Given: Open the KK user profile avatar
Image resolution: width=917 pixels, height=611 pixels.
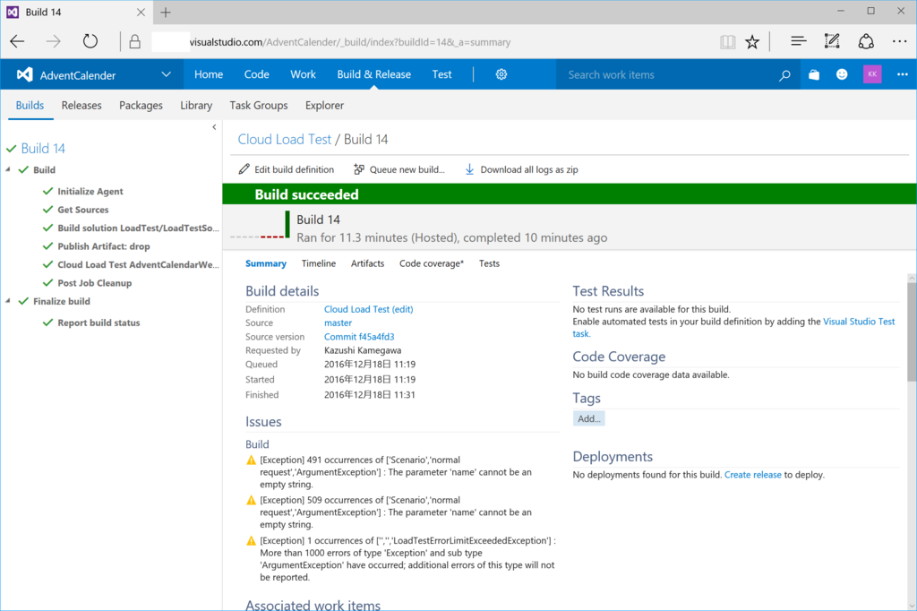Looking at the screenshot, I should click(872, 74).
